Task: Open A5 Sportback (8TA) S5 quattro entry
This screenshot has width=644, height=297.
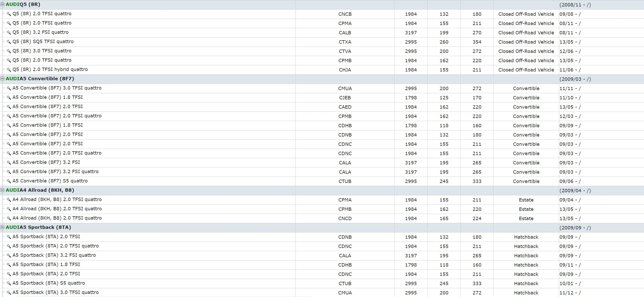Action: pos(49,283)
